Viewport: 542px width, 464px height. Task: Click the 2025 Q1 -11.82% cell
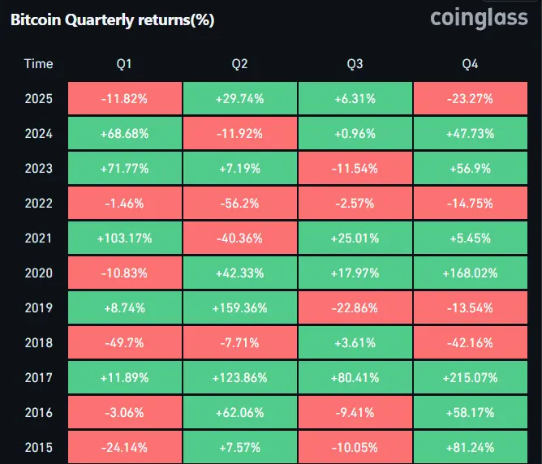(125, 98)
